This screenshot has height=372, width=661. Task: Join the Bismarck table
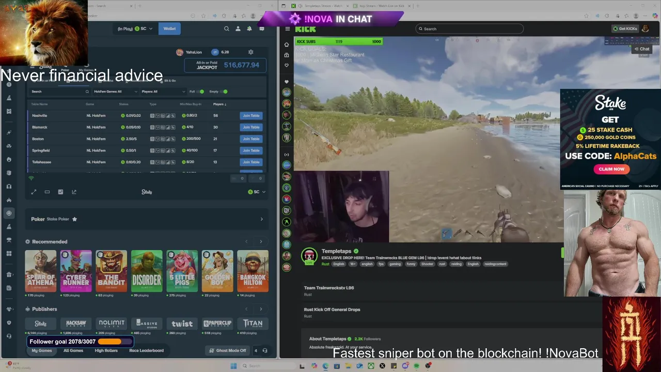pos(251,127)
